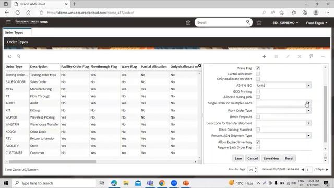Click the minus icon on the toolbar

click(x=323, y=56)
